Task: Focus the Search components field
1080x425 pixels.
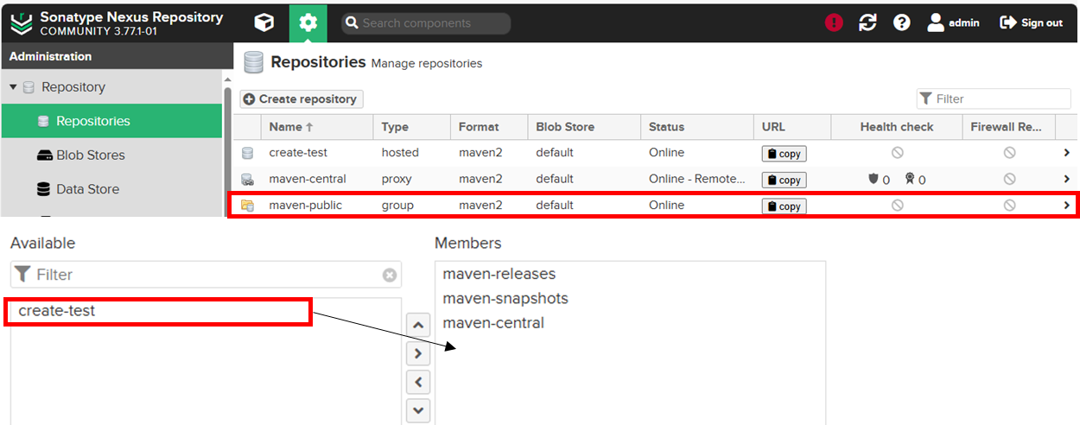Action: 426,23
